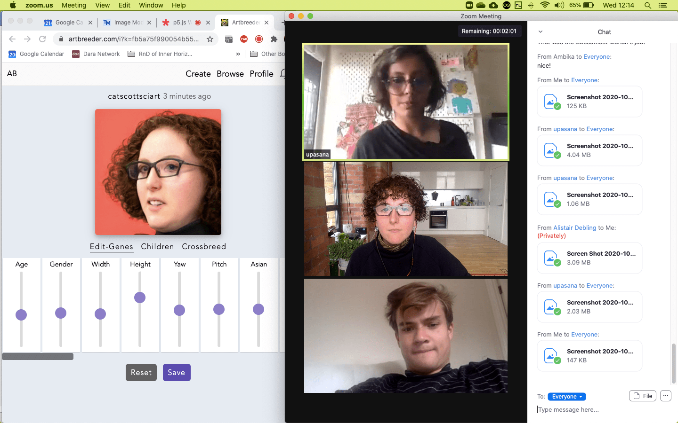This screenshot has height=423, width=678.
Task: Click the volume icon in menu bar
Action: click(559, 5)
